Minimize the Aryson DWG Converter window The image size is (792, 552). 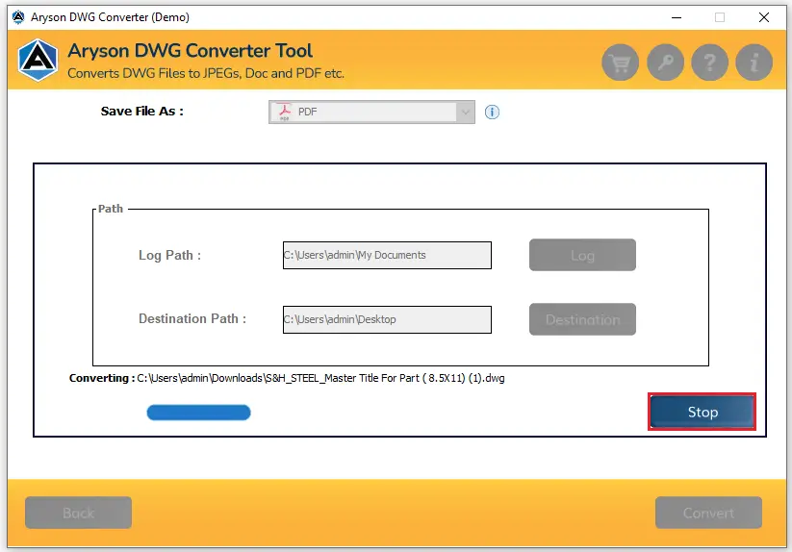(x=677, y=17)
